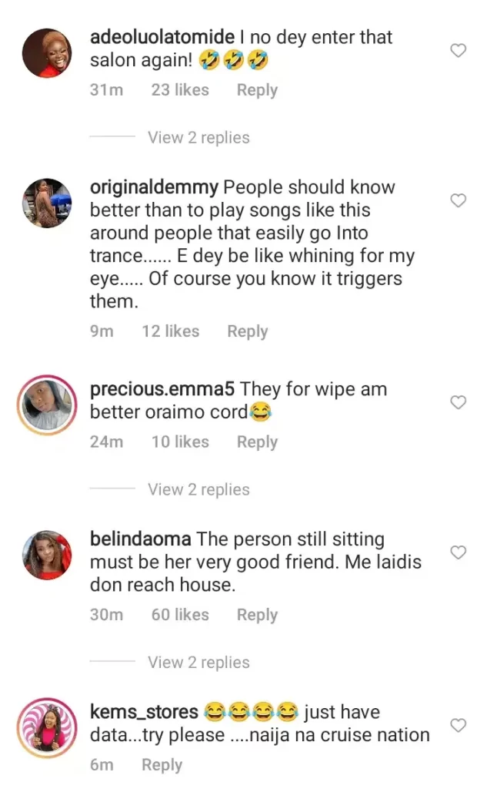497x789 pixels.
Task: Like kems_stores comment heart icon
Action: [x=459, y=726]
